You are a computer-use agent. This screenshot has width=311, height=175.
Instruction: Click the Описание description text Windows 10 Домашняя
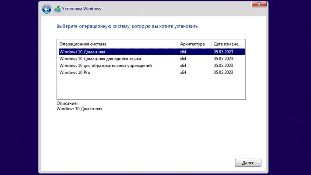(79, 109)
